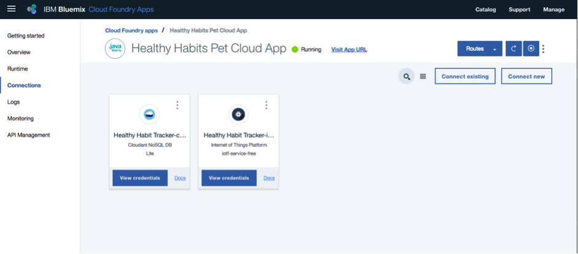Go to Cloud Foundry apps breadcrumb
Image resolution: width=578 pixels, height=254 pixels.
point(131,31)
